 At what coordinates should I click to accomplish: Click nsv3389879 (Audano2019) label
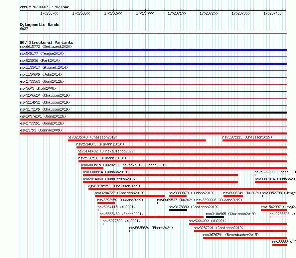tap(192, 193)
